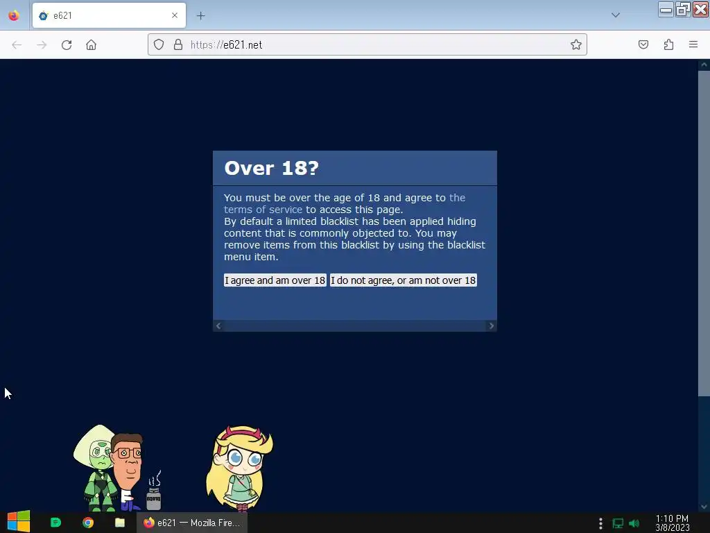Close the e621 tab
The width and height of the screenshot is (710, 533).
175,15
